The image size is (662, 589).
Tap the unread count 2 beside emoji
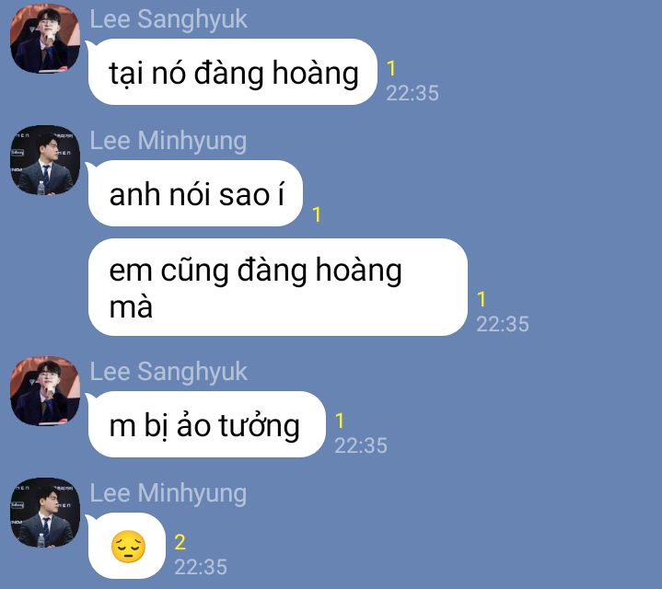[x=180, y=542]
